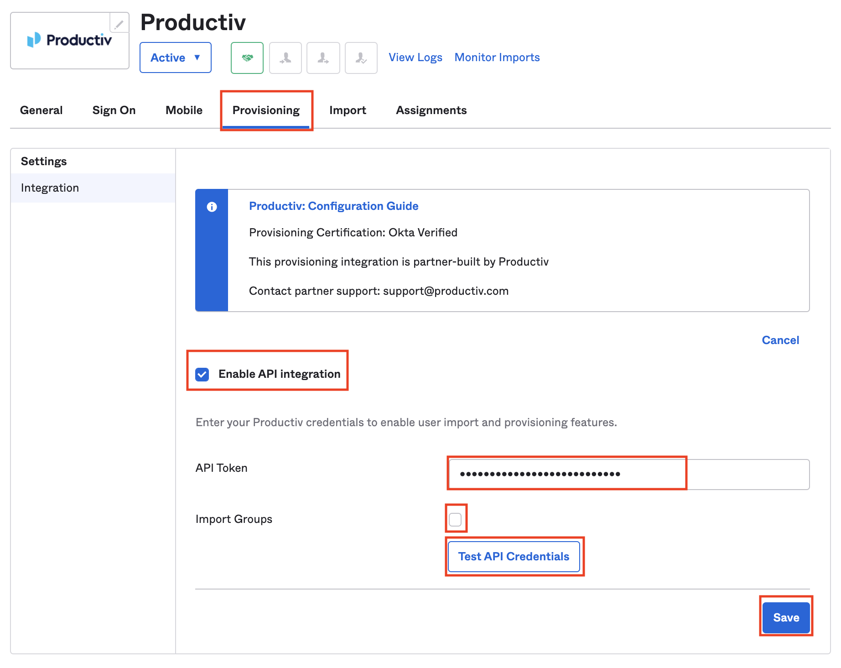841x668 pixels.
Task: Click the Productiv logo thumbnail
Action: tap(69, 41)
